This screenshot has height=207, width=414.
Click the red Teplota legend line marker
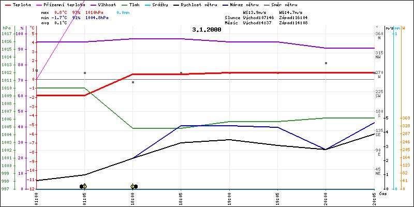6,4
